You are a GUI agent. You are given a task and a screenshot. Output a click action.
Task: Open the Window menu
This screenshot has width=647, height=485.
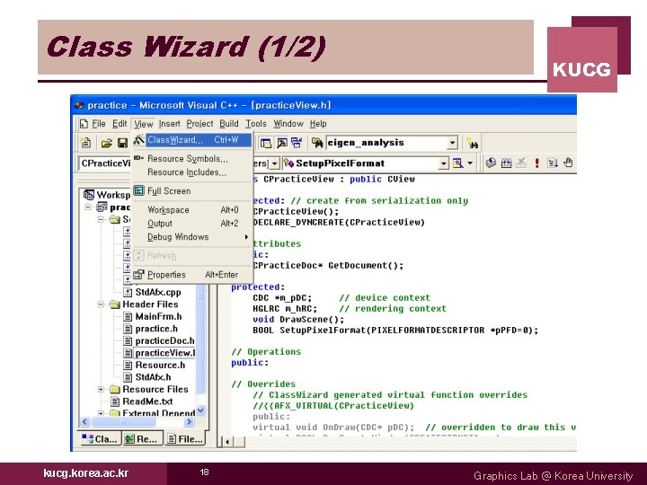[x=288, y=124]
